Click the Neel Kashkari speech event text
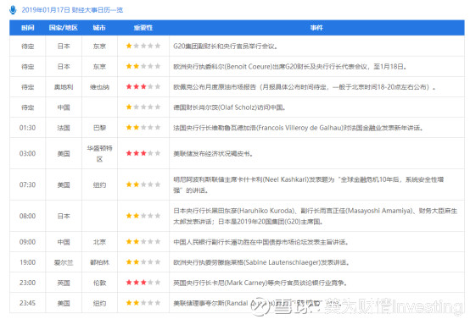The height and width of the screenshot is (319, 470). pyautogui.click(x=309, y=184)
